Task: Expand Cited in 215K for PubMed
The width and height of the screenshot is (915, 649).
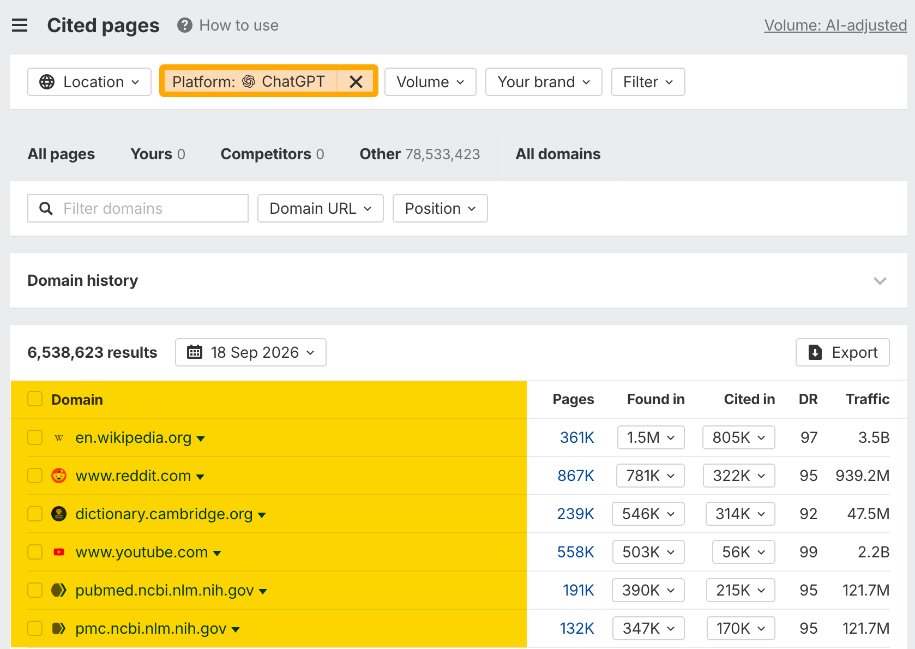Action: point(741,590)
